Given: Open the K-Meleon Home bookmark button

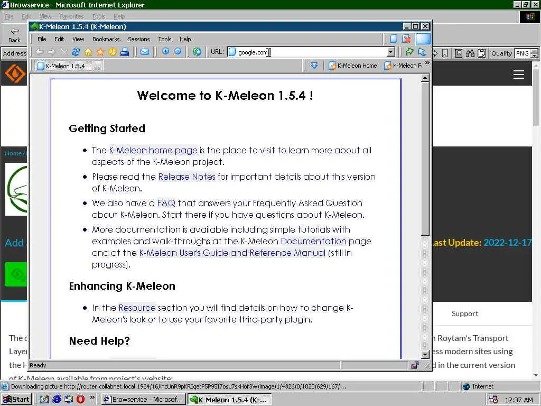Looking at the screenshot, I should (353, 66).
